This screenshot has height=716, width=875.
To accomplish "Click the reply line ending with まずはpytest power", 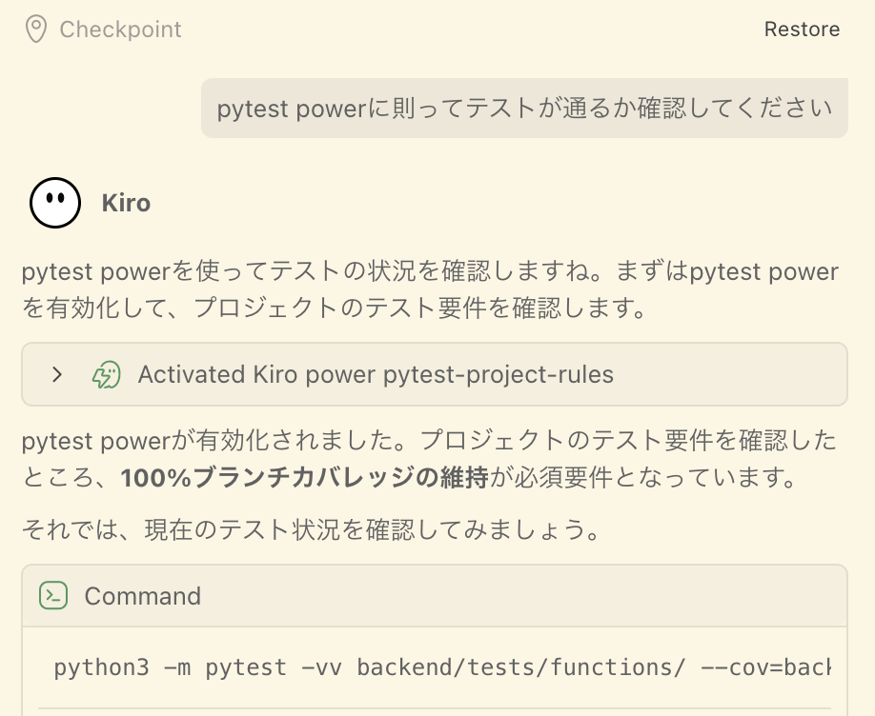I will (x=429, y=272).
